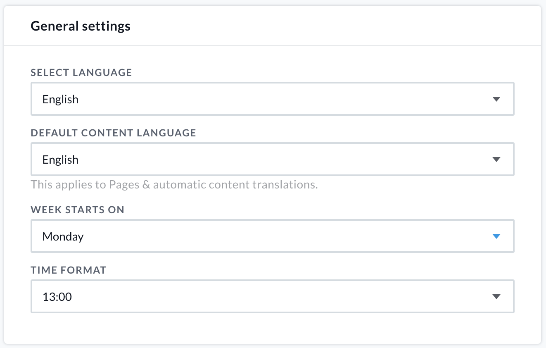
Task: Click the DEFAULT CONTENT LANGUAGE field label
Action: [x=113, y=133]
